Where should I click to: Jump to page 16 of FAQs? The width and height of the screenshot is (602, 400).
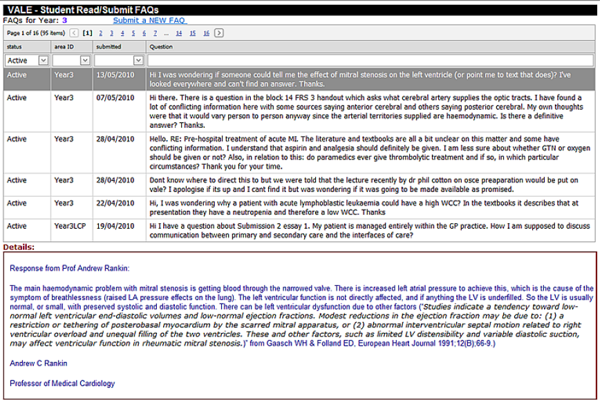(x=206, y=32)
